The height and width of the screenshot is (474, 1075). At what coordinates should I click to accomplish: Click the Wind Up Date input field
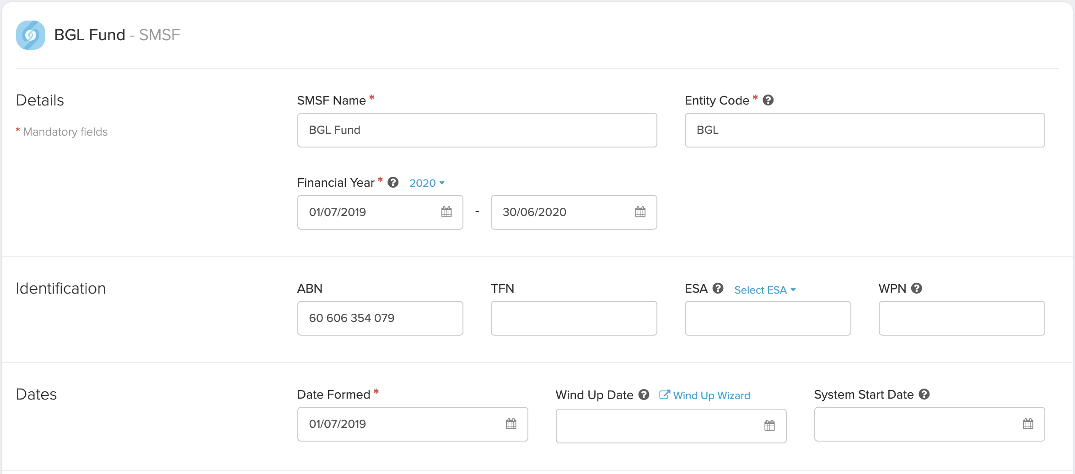pos(671,426)
